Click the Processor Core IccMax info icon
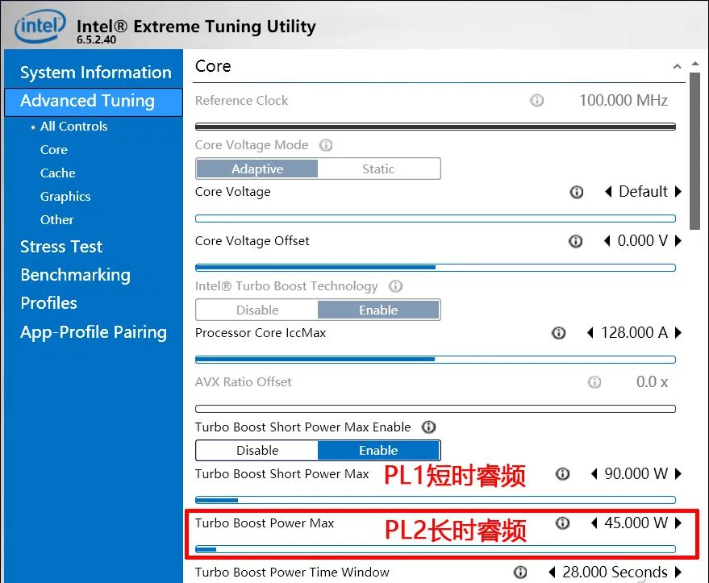This screenshot has width=709, height=583. coord(559,333)
